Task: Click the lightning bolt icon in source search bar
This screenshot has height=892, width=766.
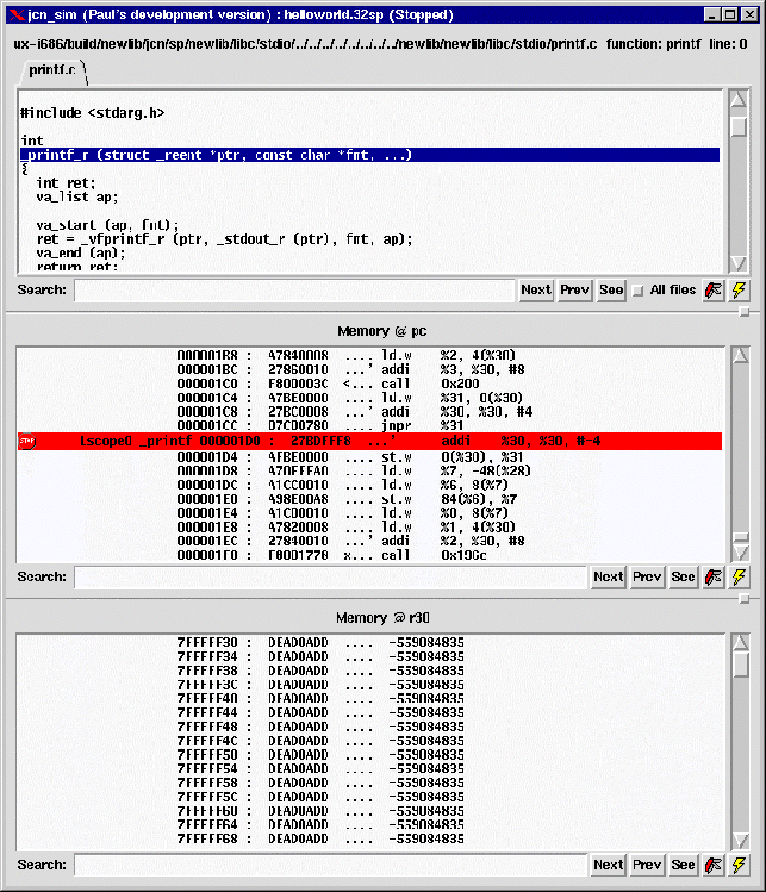Action: coord(738,290)
